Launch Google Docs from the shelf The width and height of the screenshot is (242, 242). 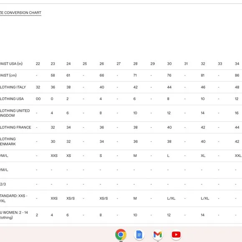point(139,234)
